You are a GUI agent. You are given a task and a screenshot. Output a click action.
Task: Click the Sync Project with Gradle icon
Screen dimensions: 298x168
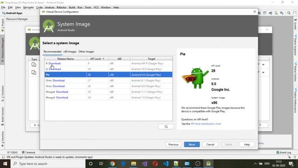click(271, 13)
